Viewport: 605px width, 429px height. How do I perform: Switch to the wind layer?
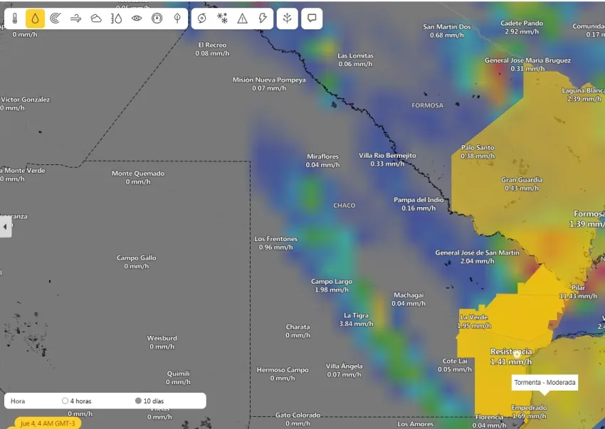point(75,18)
